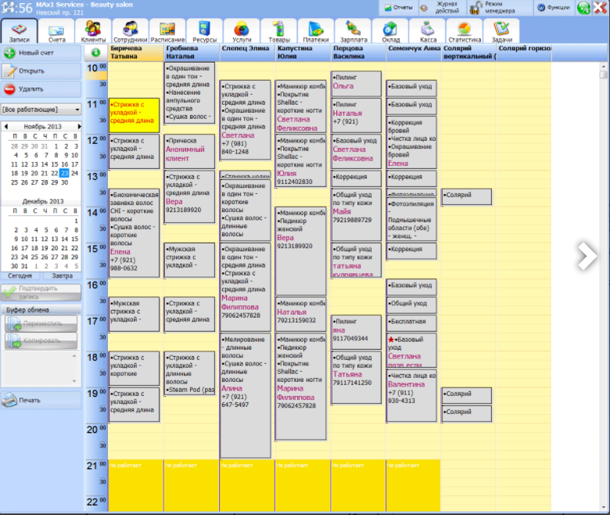Click the green arrow icon above time column
Screen dimensions: 610x515
[95, 52]
